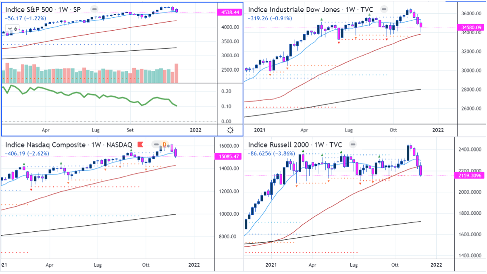Click the 34580.09 price label on Dow axis
487x274 pixels.
[x=471, y=27]
